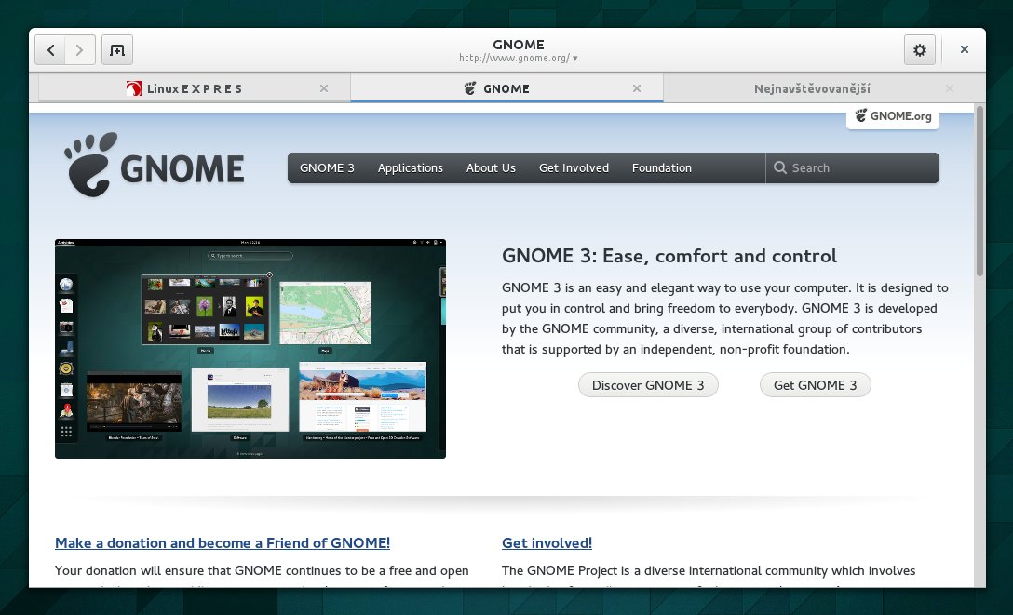
Task: Close the browser window
Action: click(x=964, y=49)
